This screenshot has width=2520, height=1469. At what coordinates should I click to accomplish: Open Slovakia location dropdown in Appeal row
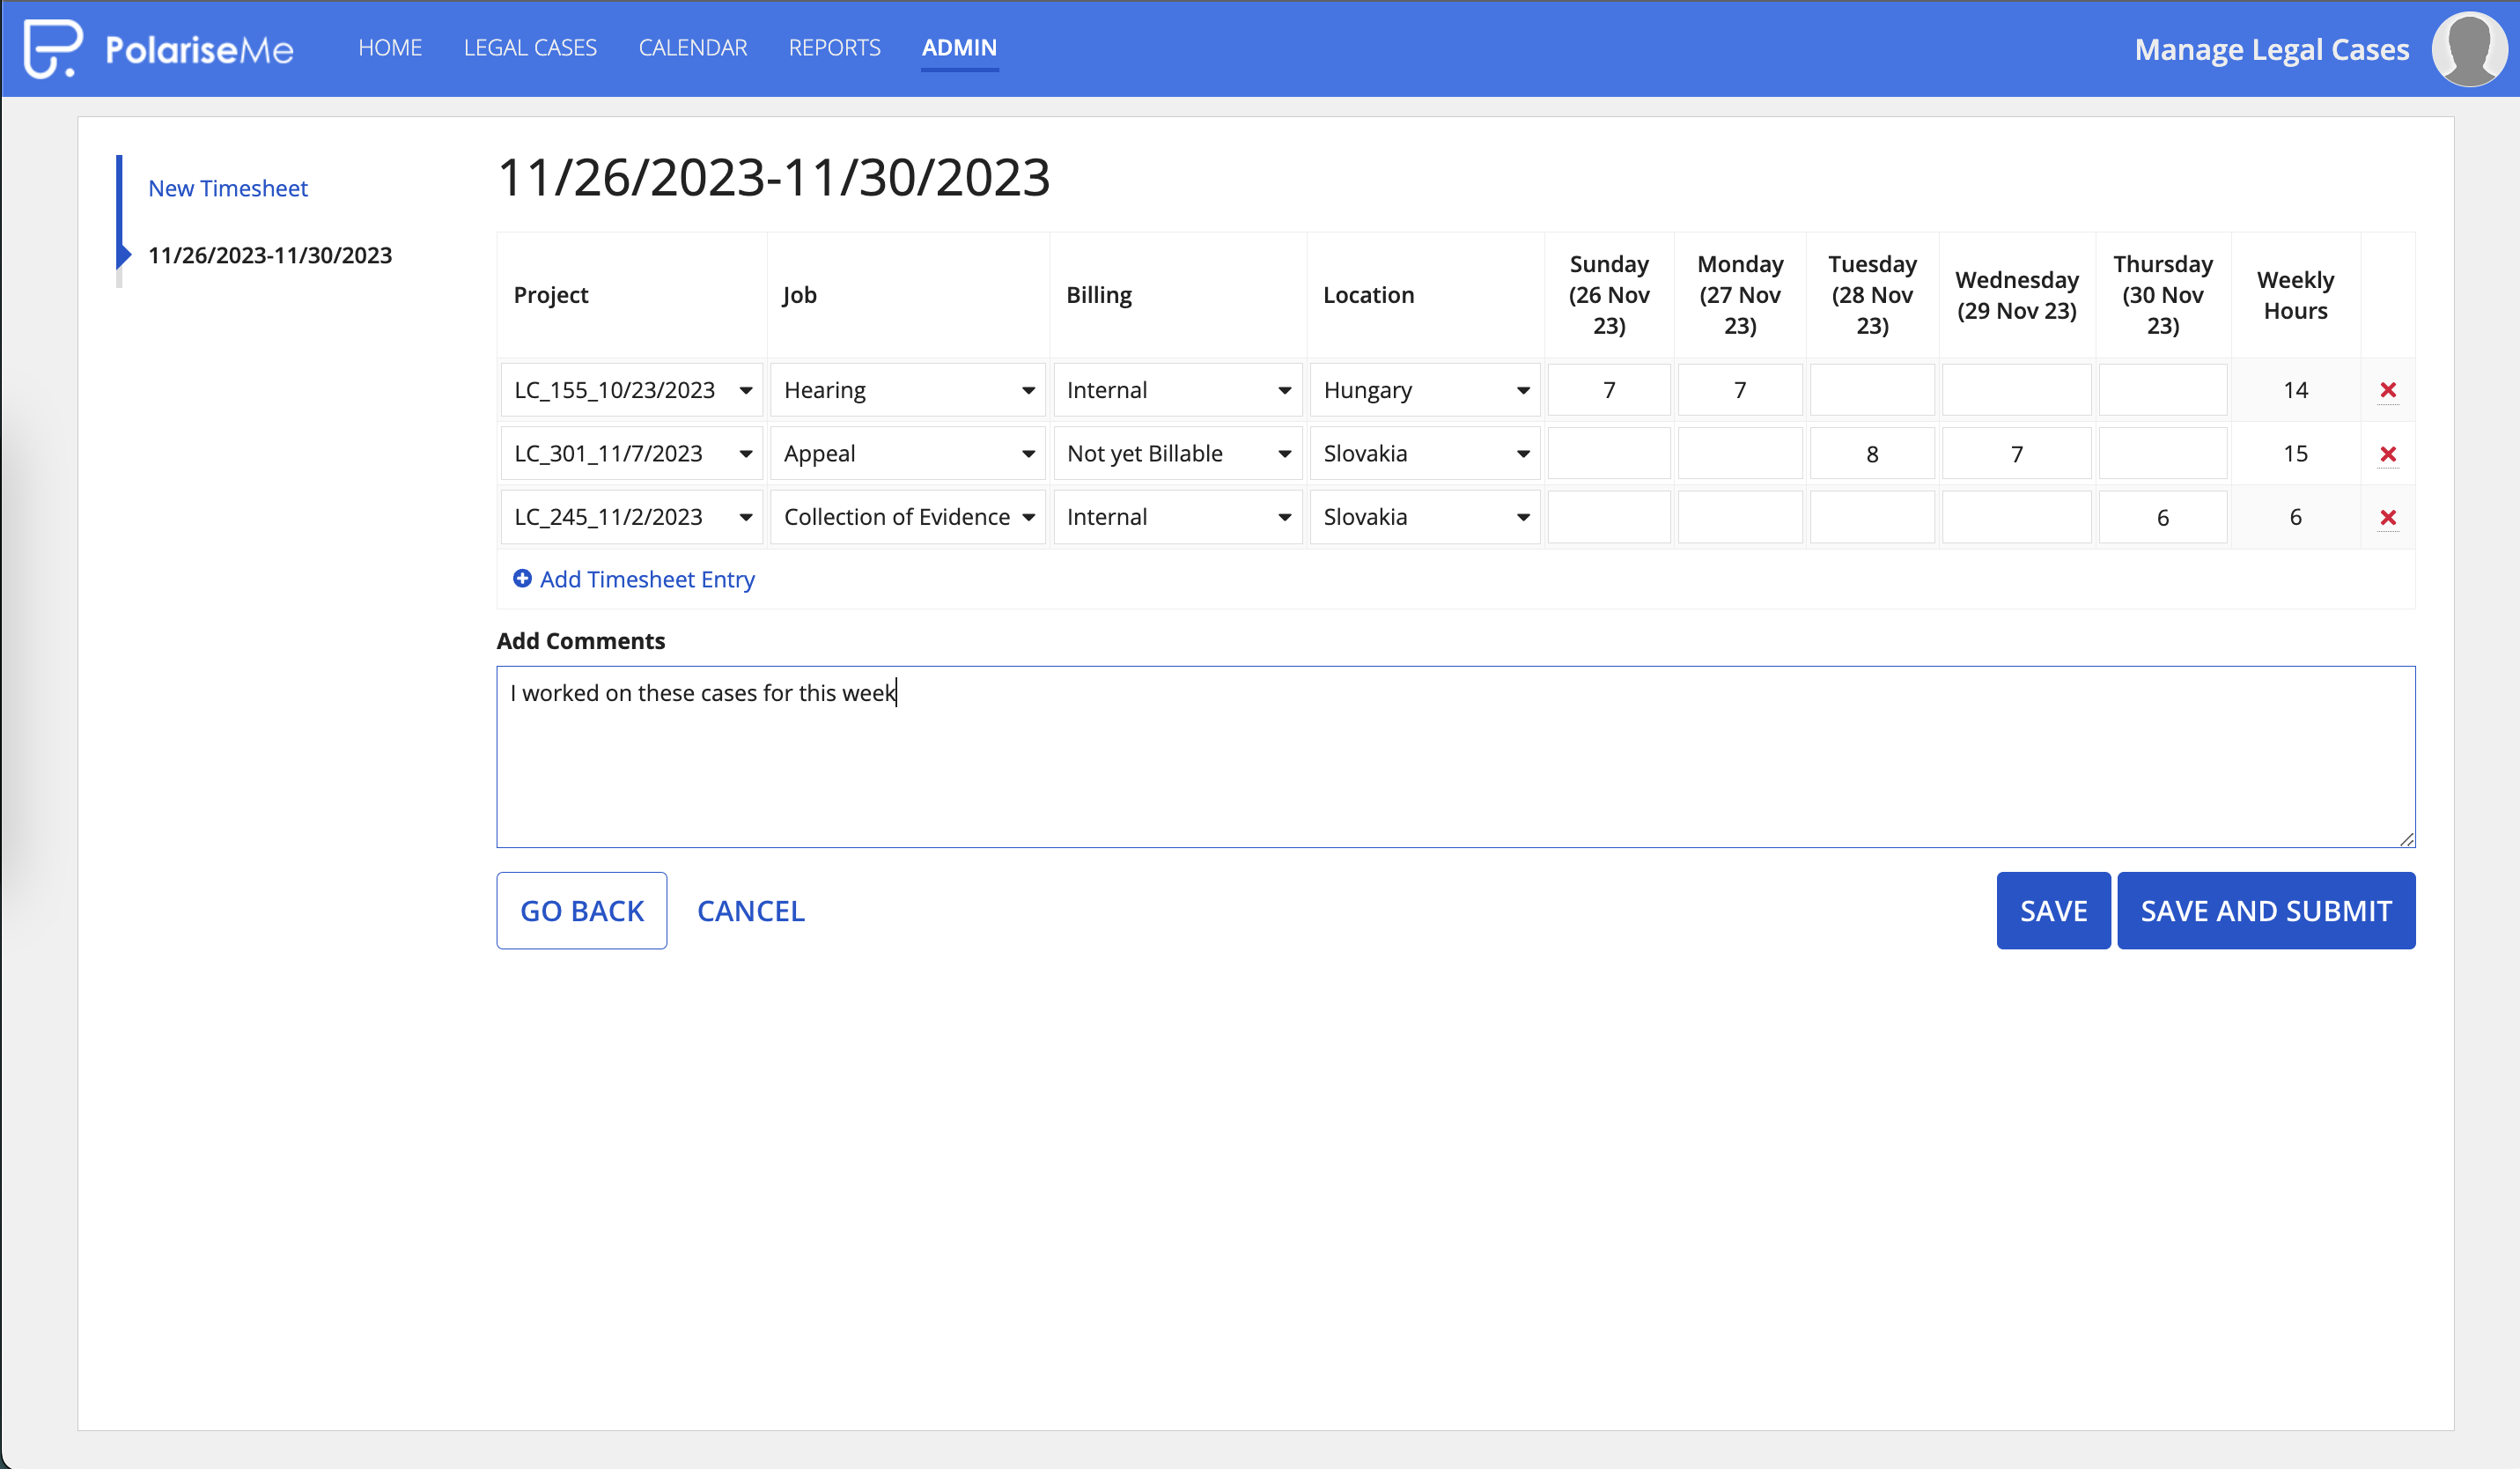[x=1425, y=454]
